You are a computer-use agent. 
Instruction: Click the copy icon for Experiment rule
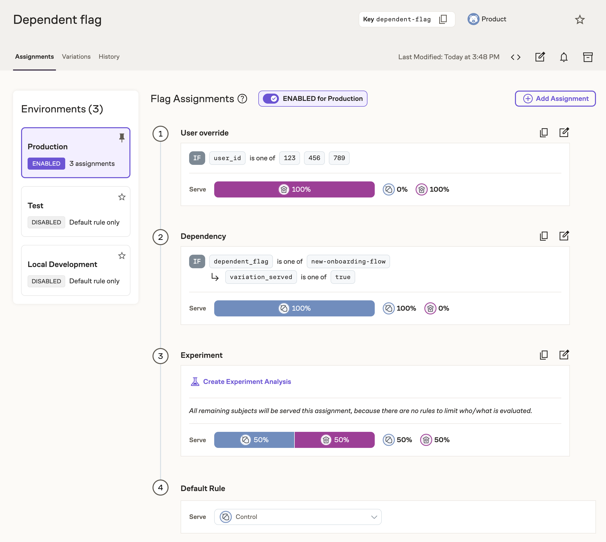click(x=543, y=355)
